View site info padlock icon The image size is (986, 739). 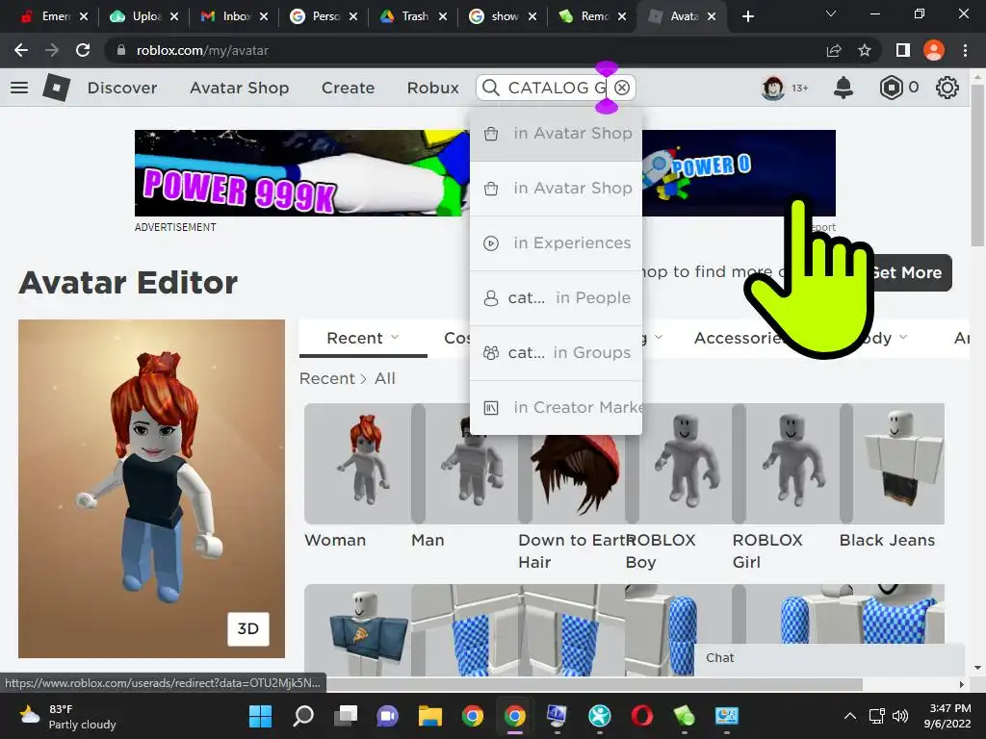pos(120,50)
